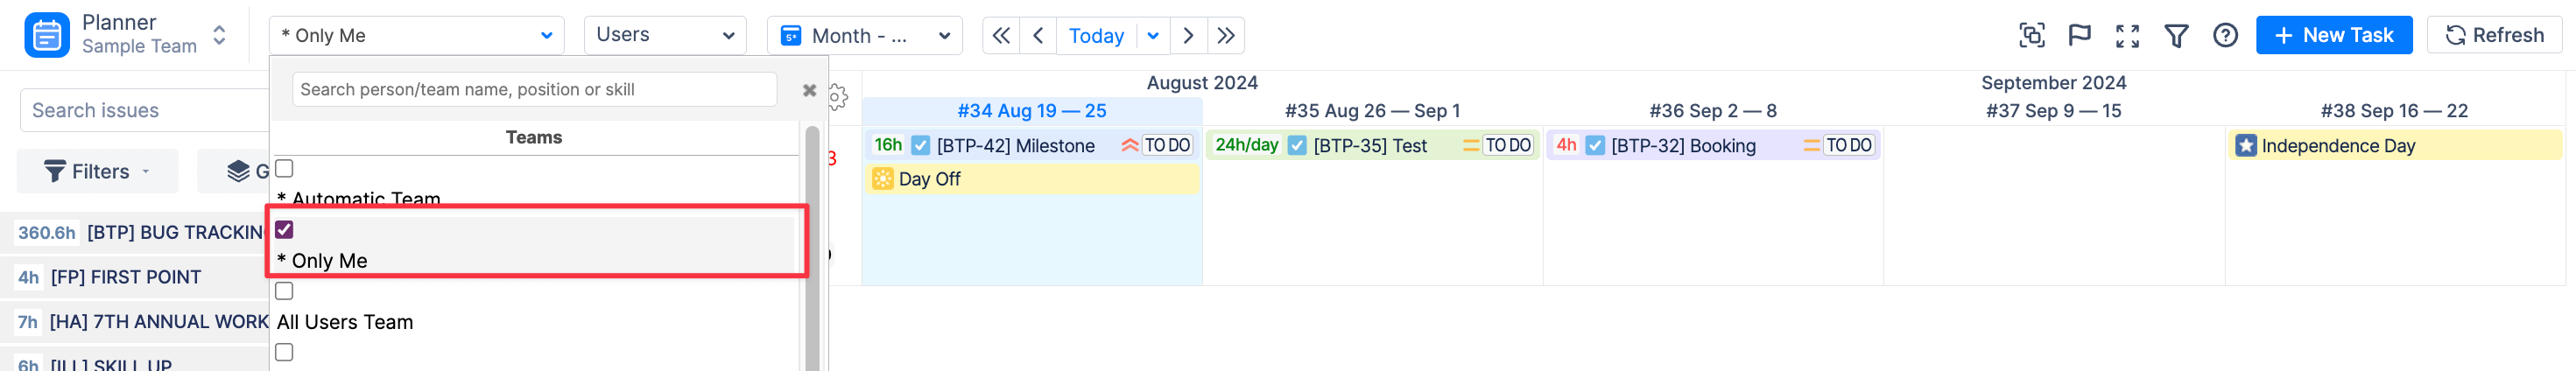The image size is (2576, 371).
Task: Click the focus/capture frame icon
Action: tap(2031, 36)
